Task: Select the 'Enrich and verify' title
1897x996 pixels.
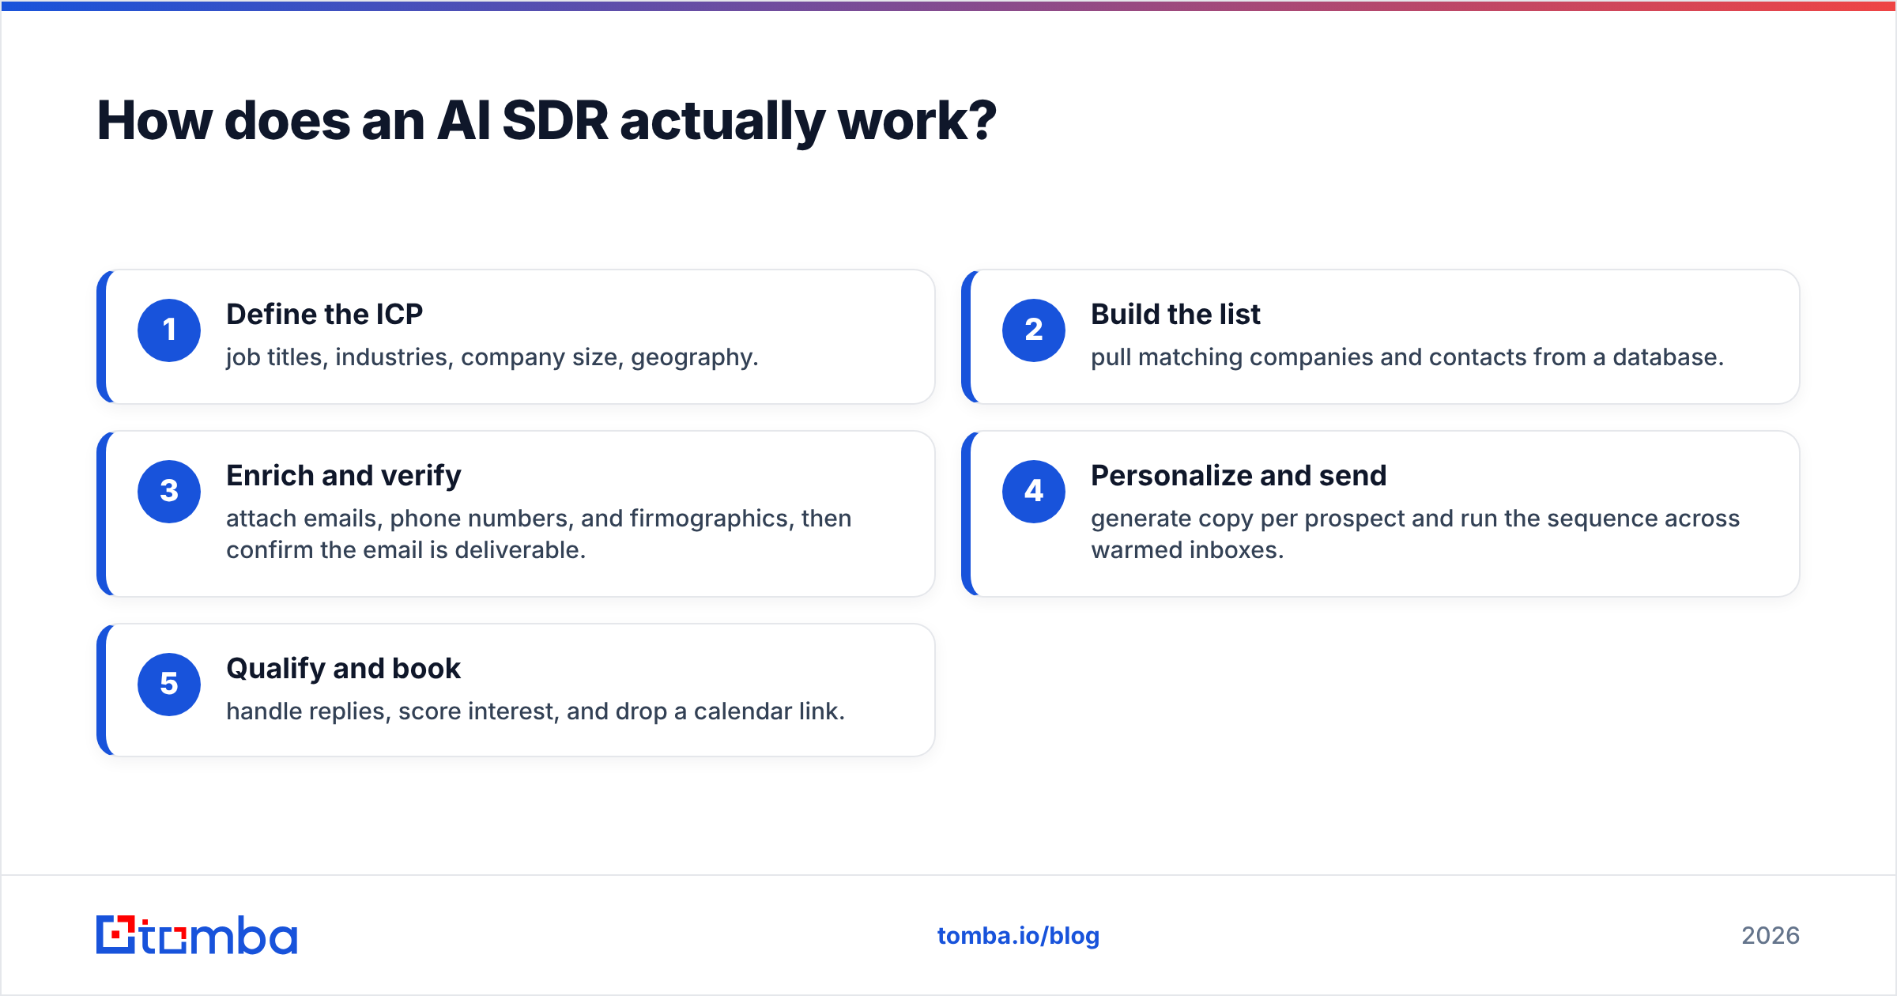Action: click(344, 476)
